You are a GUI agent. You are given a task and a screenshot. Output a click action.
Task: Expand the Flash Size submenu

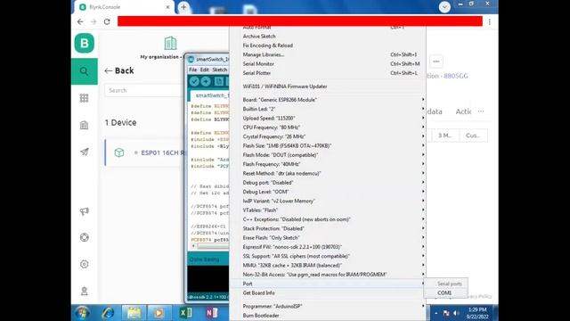[x=328, y=145]
